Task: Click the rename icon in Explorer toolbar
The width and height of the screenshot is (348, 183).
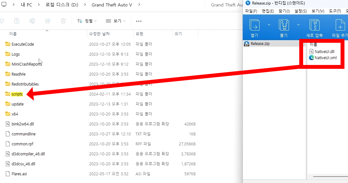Action: (x=32, y=21)
